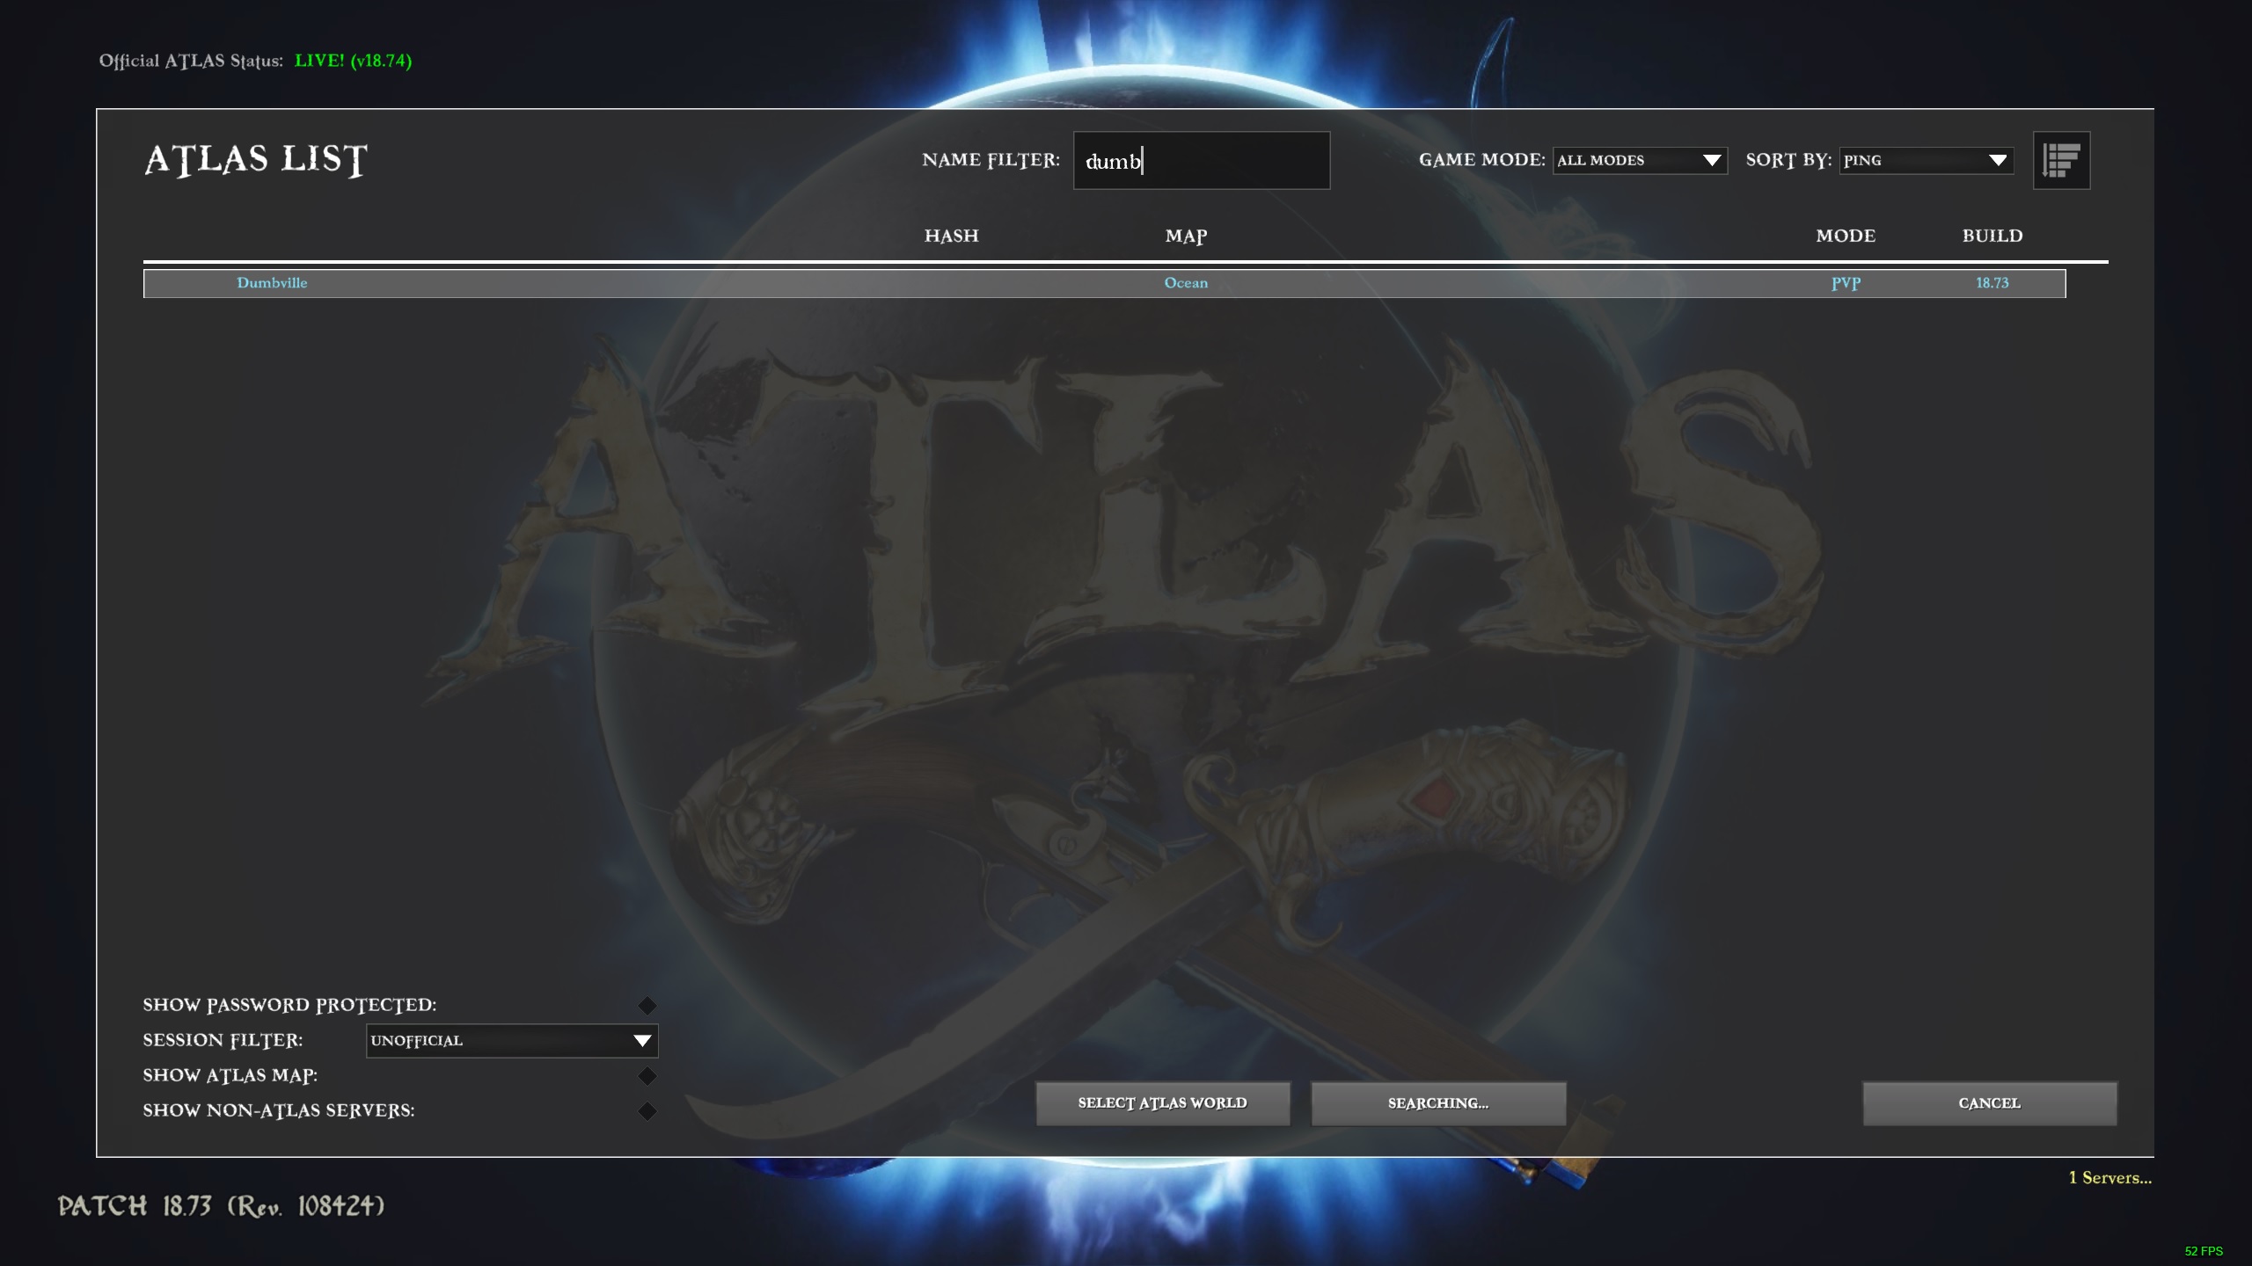This screenshot has height=1266, width=2252.
Task: Click the MAP column header
Action: pos(1186,236)
